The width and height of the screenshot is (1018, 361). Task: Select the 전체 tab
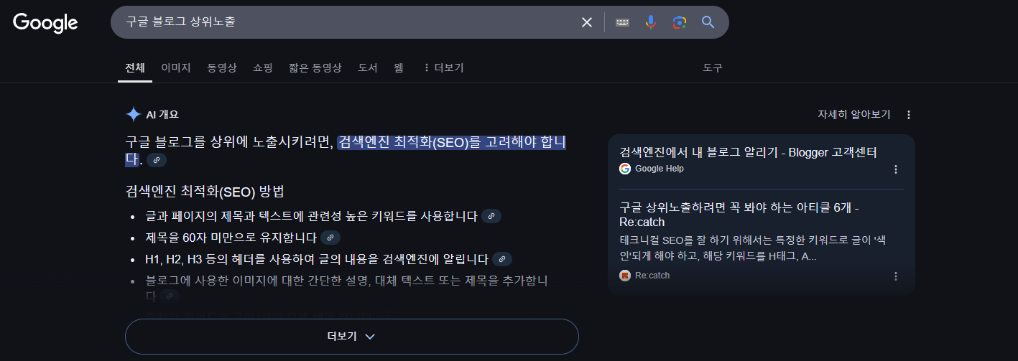click(135, 68)
